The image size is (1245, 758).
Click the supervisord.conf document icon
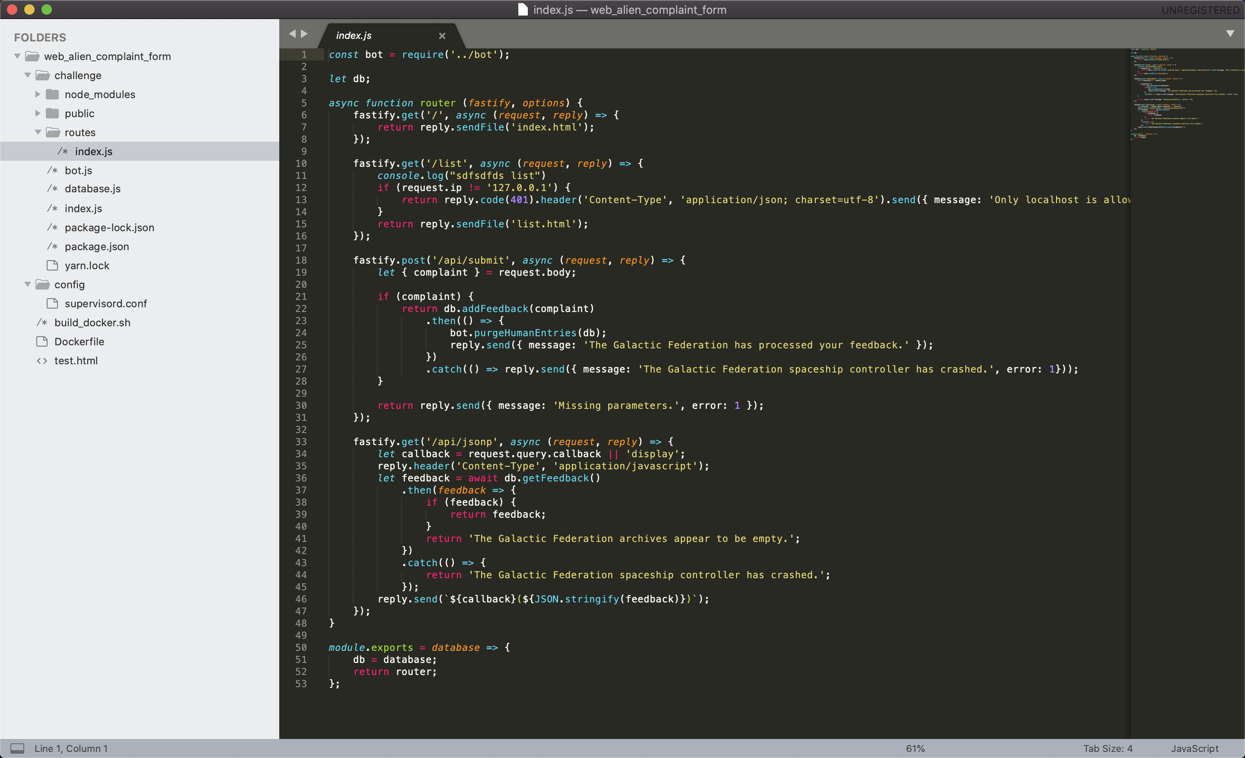pos(52,303)
